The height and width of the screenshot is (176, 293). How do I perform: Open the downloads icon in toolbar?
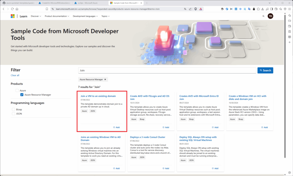[262, 9]
